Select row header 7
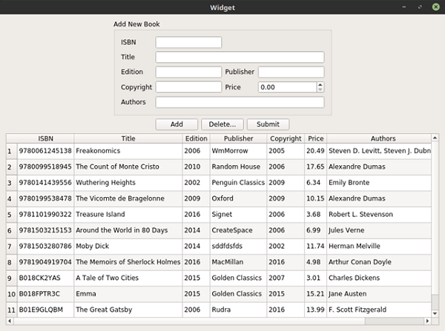 click(11, 247)
